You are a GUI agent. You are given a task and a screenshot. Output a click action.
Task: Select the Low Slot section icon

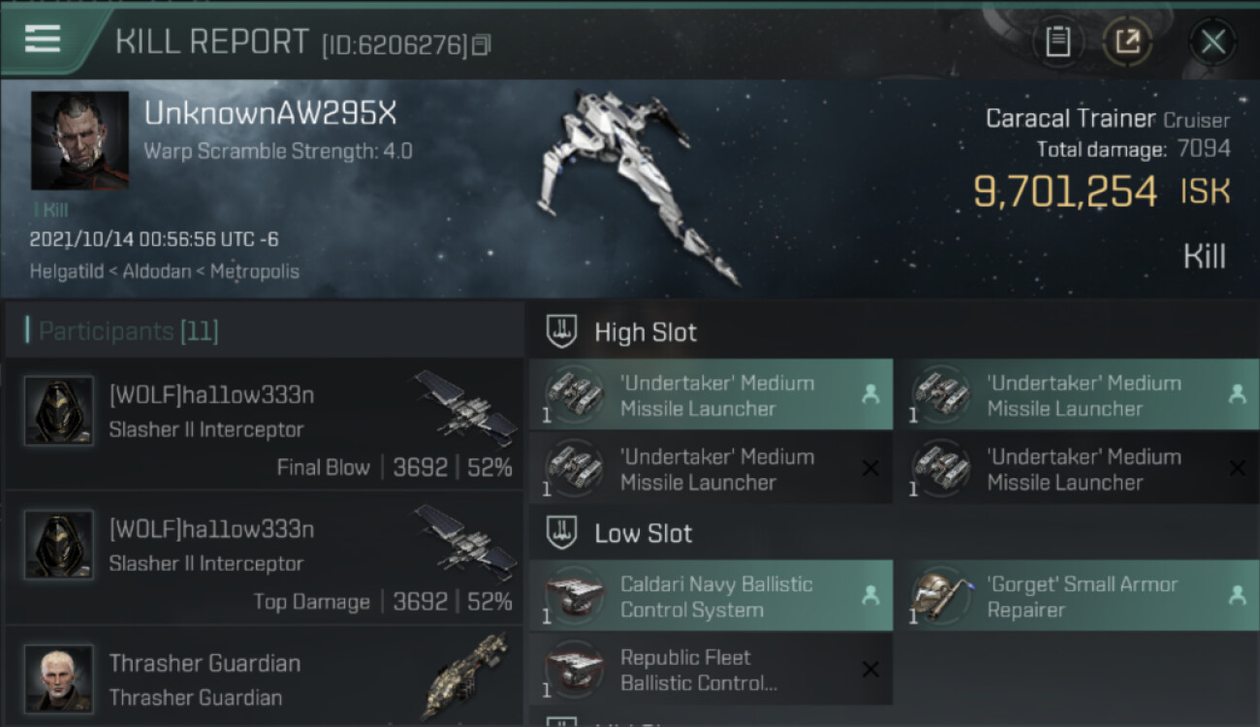coord(562,533)
